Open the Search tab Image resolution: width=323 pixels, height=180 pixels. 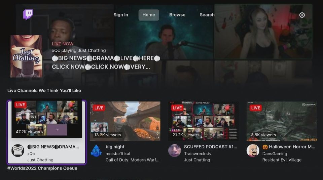[207, 15]
